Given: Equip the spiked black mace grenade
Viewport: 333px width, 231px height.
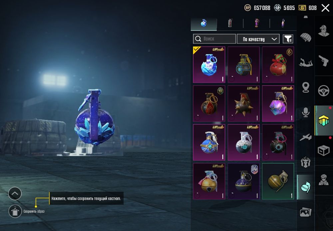Looking at the screenshot, I should coord(244,103).
